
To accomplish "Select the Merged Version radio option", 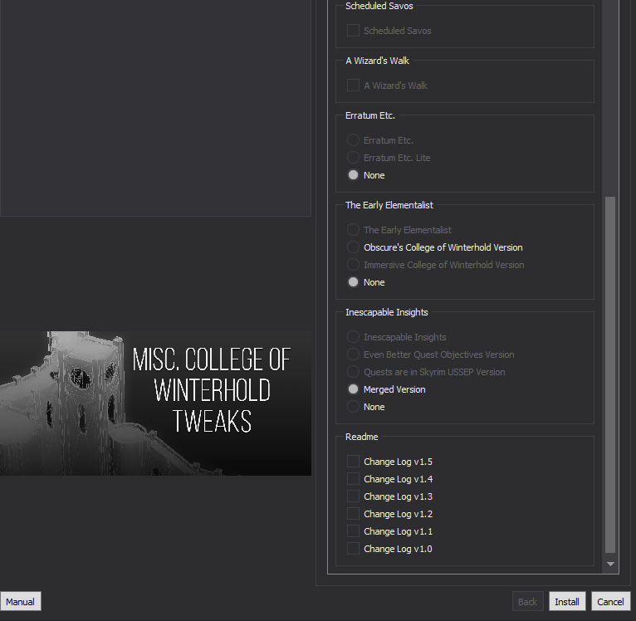I will (353, 389).
